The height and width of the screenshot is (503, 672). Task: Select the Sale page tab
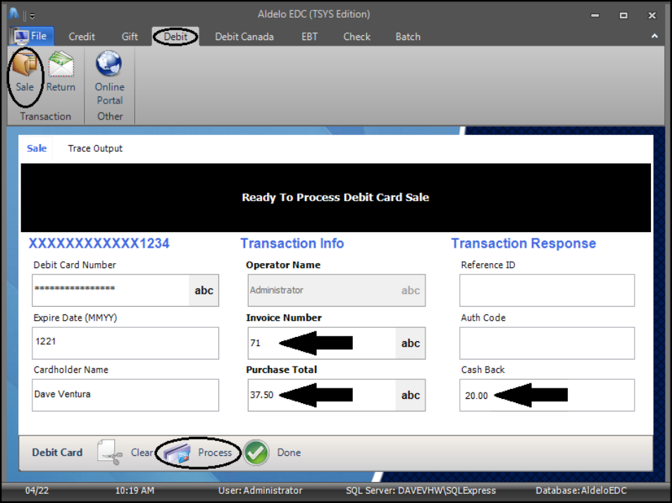point(37,148)
